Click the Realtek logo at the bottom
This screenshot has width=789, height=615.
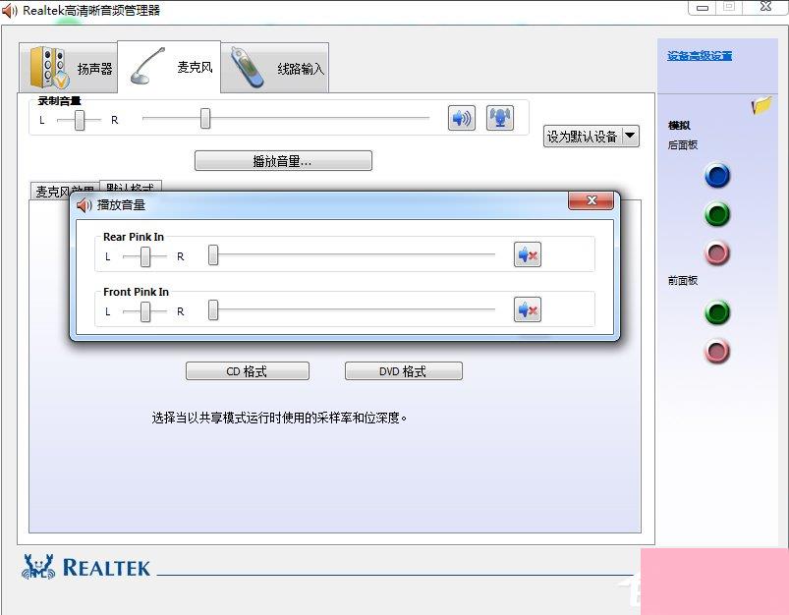pyautogui.click(x=86, y=567)
